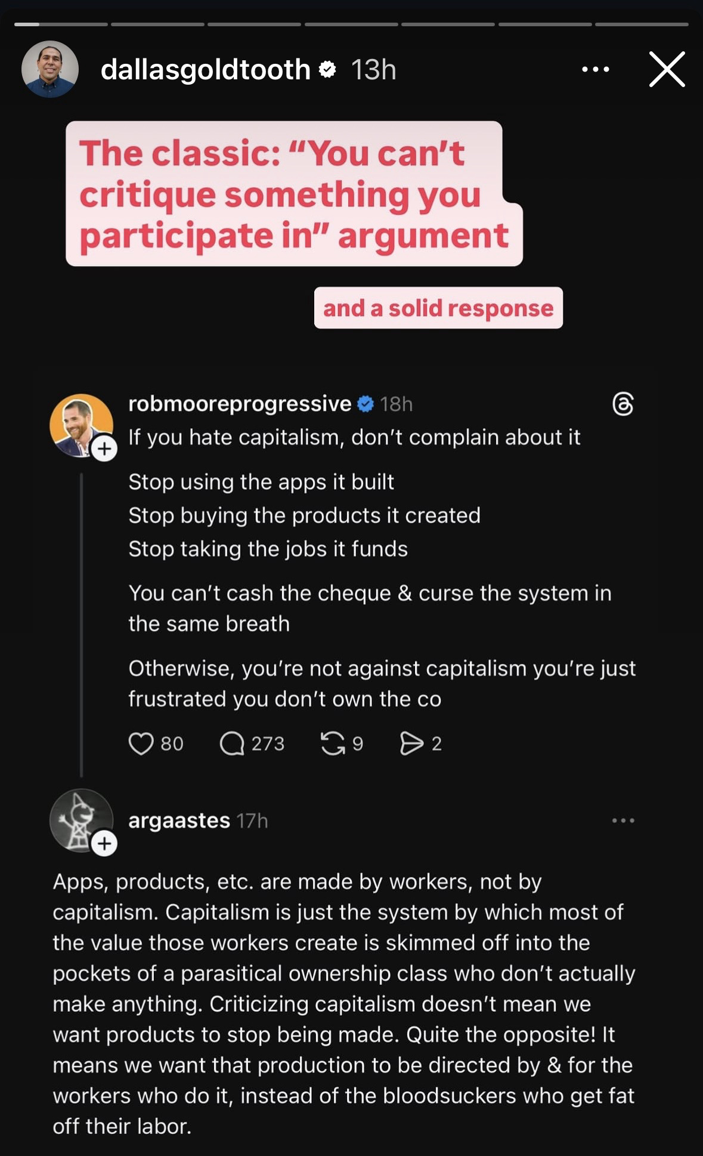The image size is (703, 1156).
Task: Close the story with the X
Action: [x=667, y=70]
